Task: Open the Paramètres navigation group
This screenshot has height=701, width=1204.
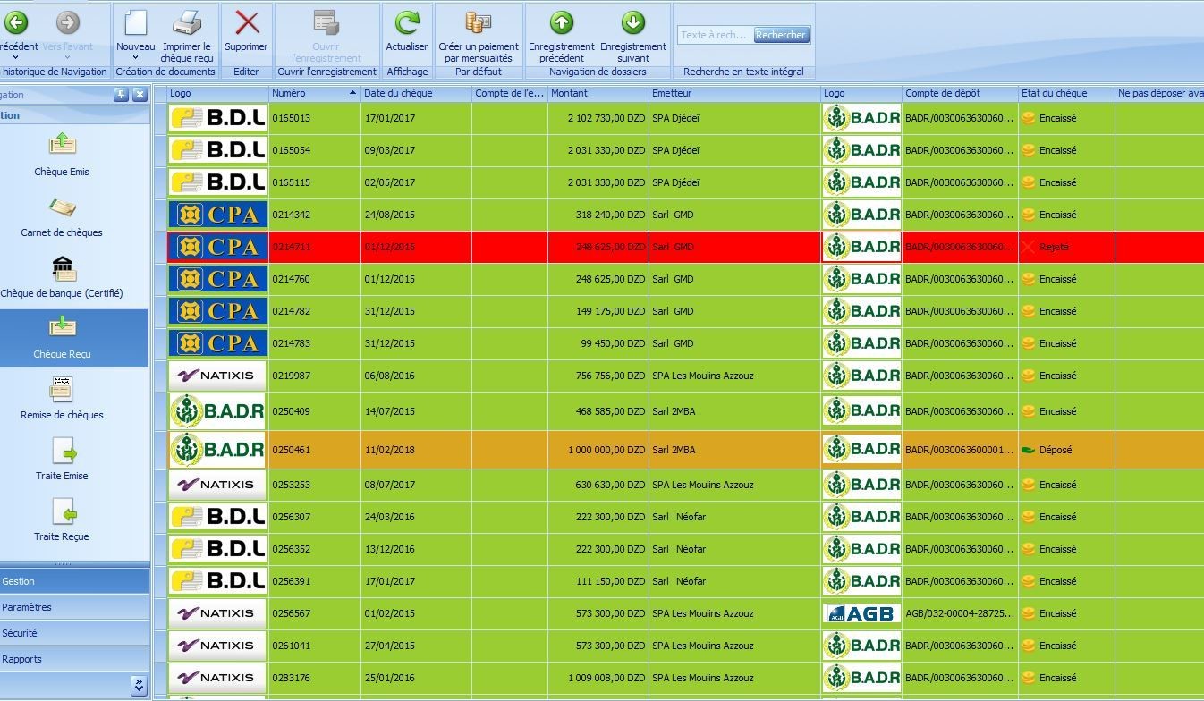Action: [74, 607]
